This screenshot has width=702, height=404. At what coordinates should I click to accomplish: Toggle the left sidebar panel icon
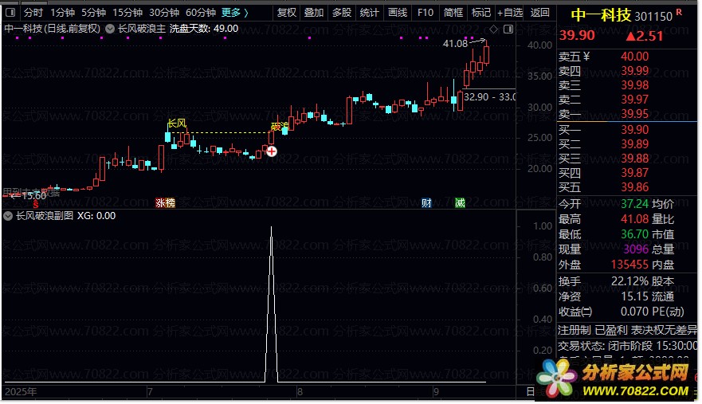click(10, 13)
